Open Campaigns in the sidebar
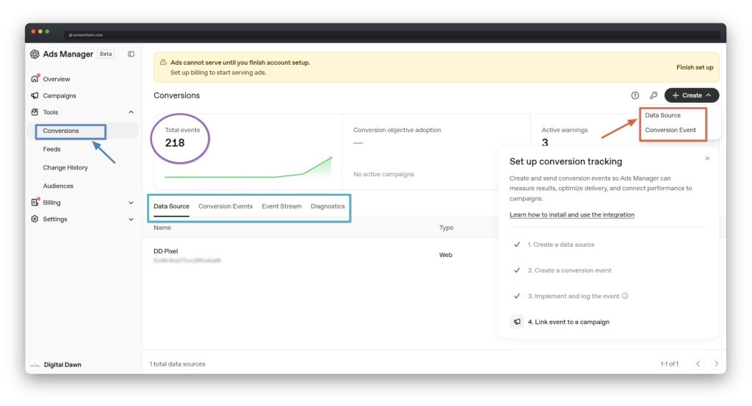Viewport: 752px width, 406px height. 59,96
